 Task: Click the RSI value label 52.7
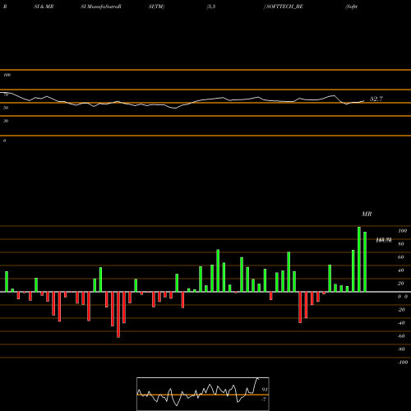pos(376,99)
